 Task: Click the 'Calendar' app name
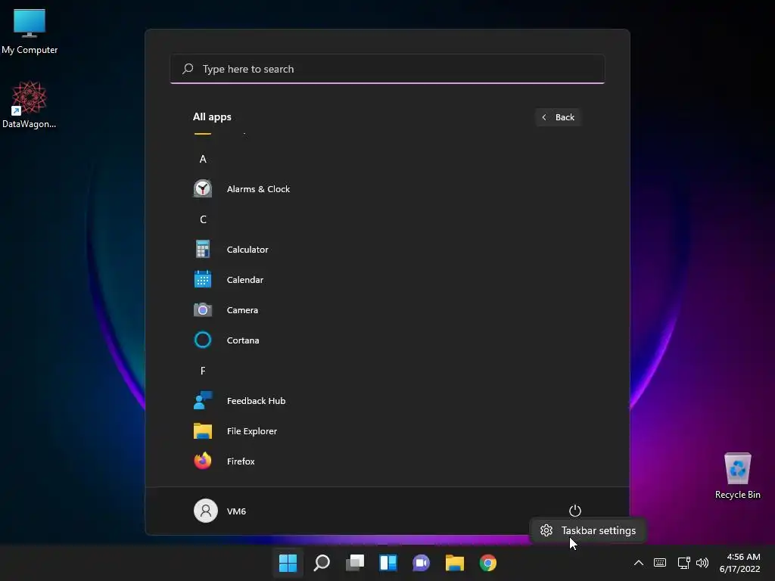pyautogui.click(x=244, y=280)
